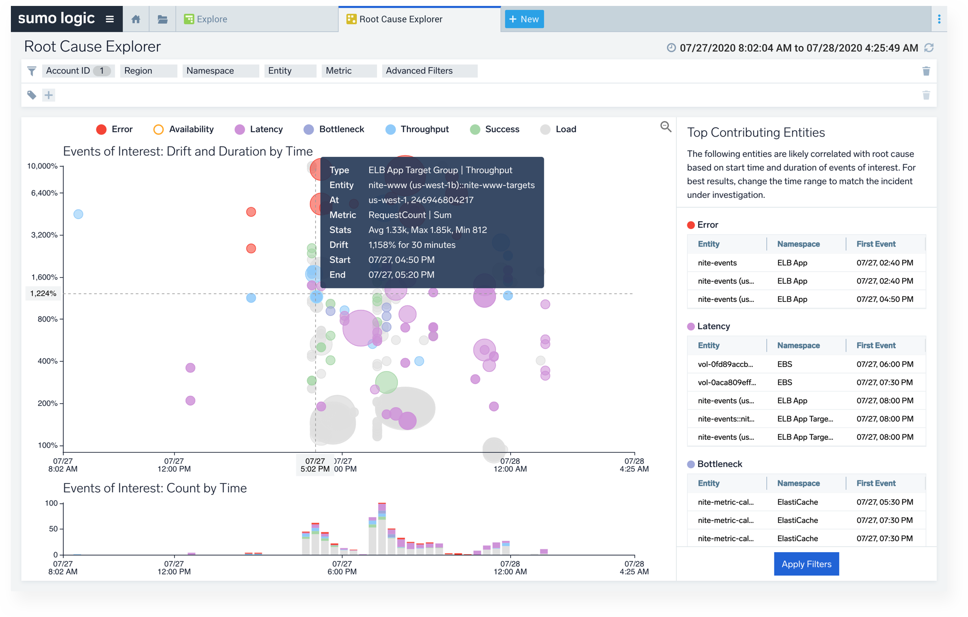Open the Namespace filter dropdown

point(220,71)
